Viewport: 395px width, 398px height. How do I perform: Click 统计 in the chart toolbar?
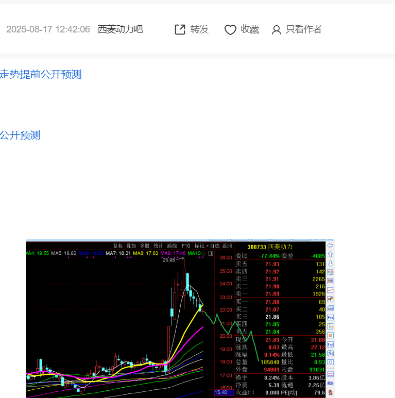158,246
